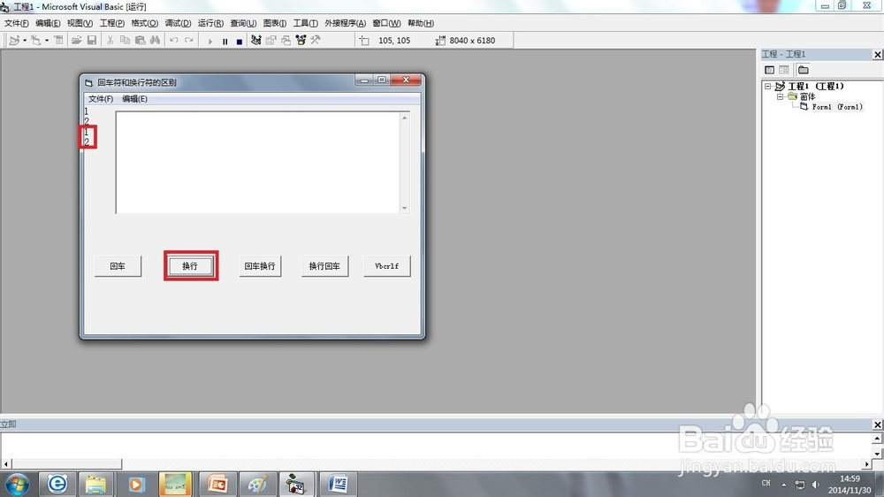Click the Paste clipboard icon

coord(140,40)
